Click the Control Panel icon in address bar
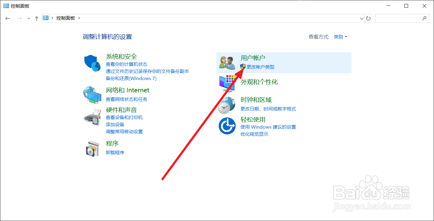This screenshot has height=221, width=434. pos(45,18)
